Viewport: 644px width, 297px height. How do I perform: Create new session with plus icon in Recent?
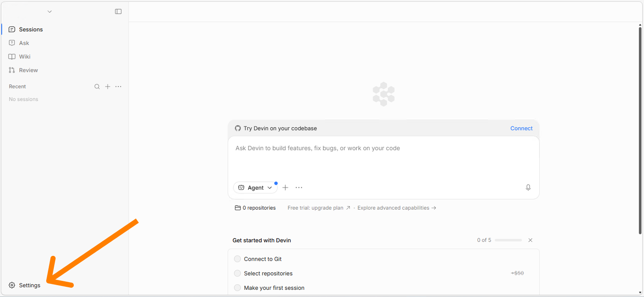click(108, 87)
